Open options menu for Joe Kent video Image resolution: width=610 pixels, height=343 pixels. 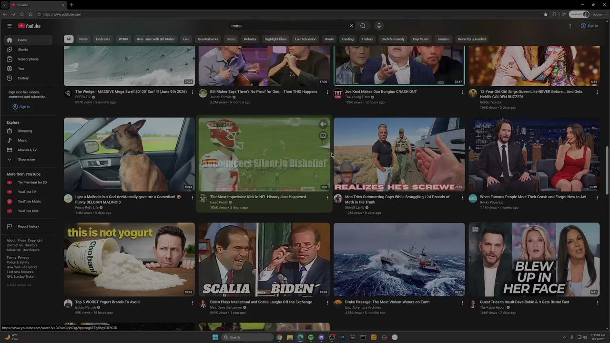[462, 92]
